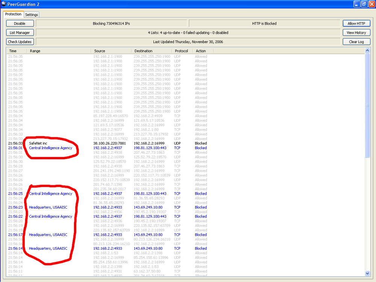Click the 21:56:20 timestamp in the log
The height and width of the screenshot is (282, 376).
pyautogui.click(x=15, y=221)
